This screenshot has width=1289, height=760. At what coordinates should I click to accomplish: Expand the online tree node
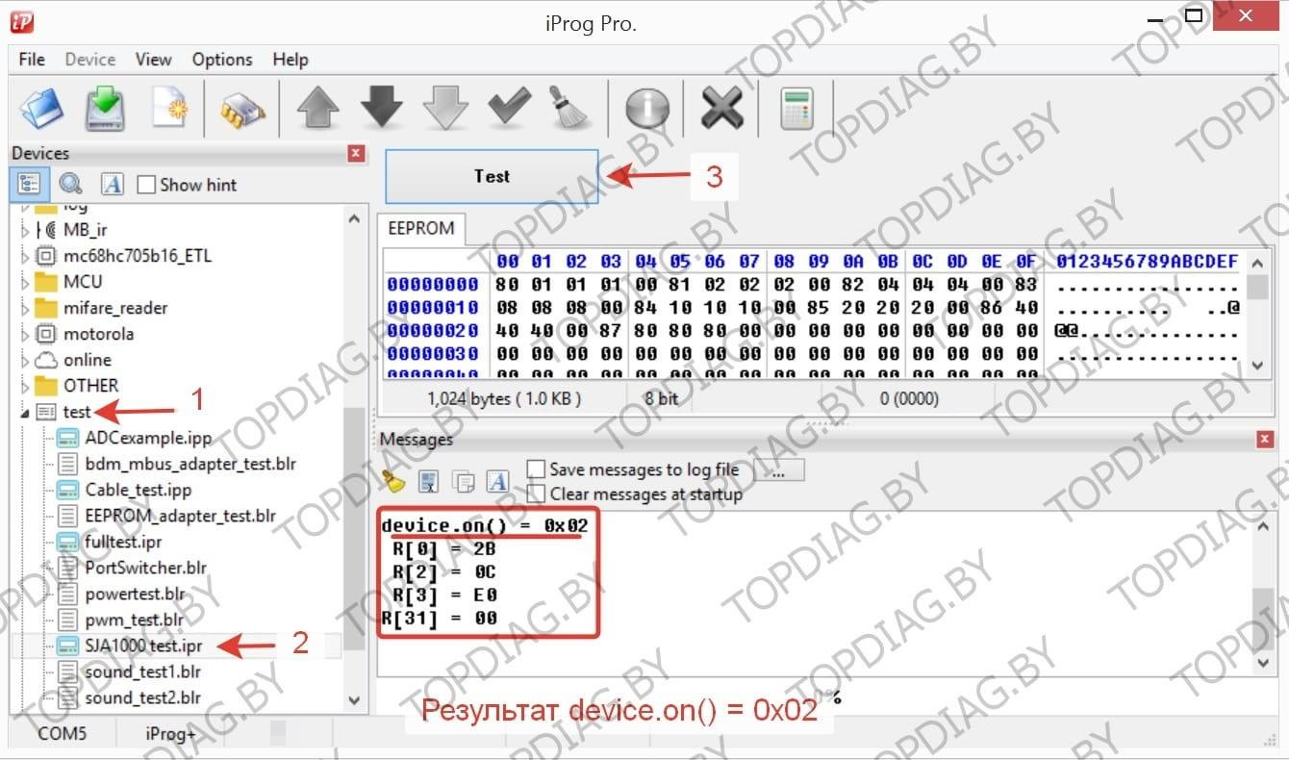(25, 361)
